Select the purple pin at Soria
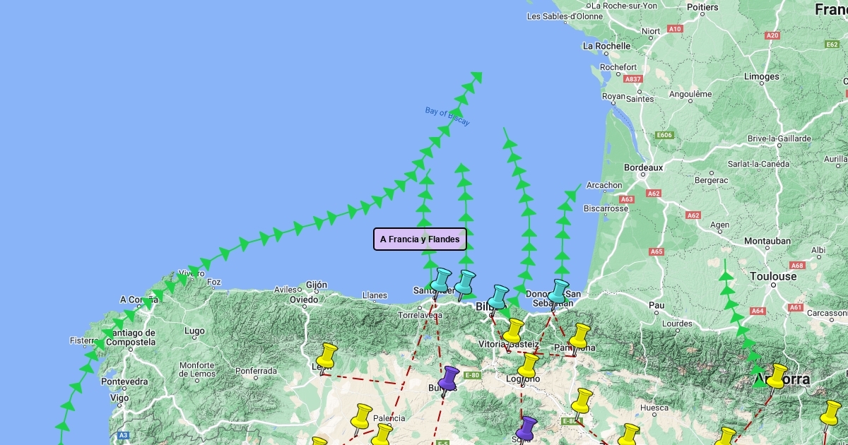Viewport: 848px width, 445px height. (x=526, y=430)
